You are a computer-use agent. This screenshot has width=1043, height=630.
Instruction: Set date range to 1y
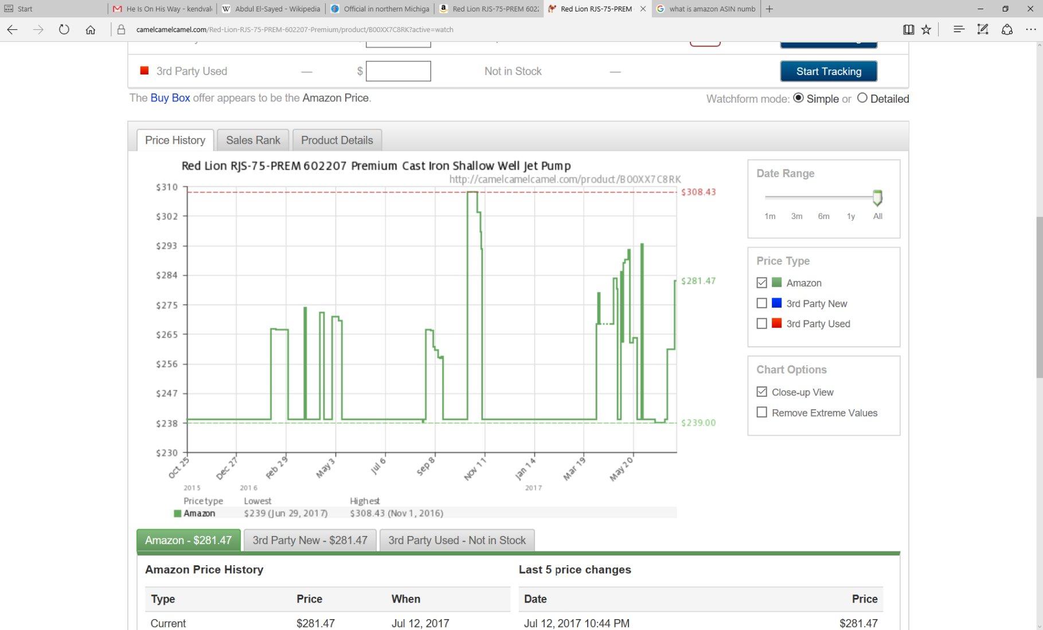(x=851, y=216)
